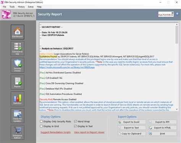181x143 pixels.
Task: Click 'OLE Automation Procedures: Disabled' line
Action: [x=61, y=94]
